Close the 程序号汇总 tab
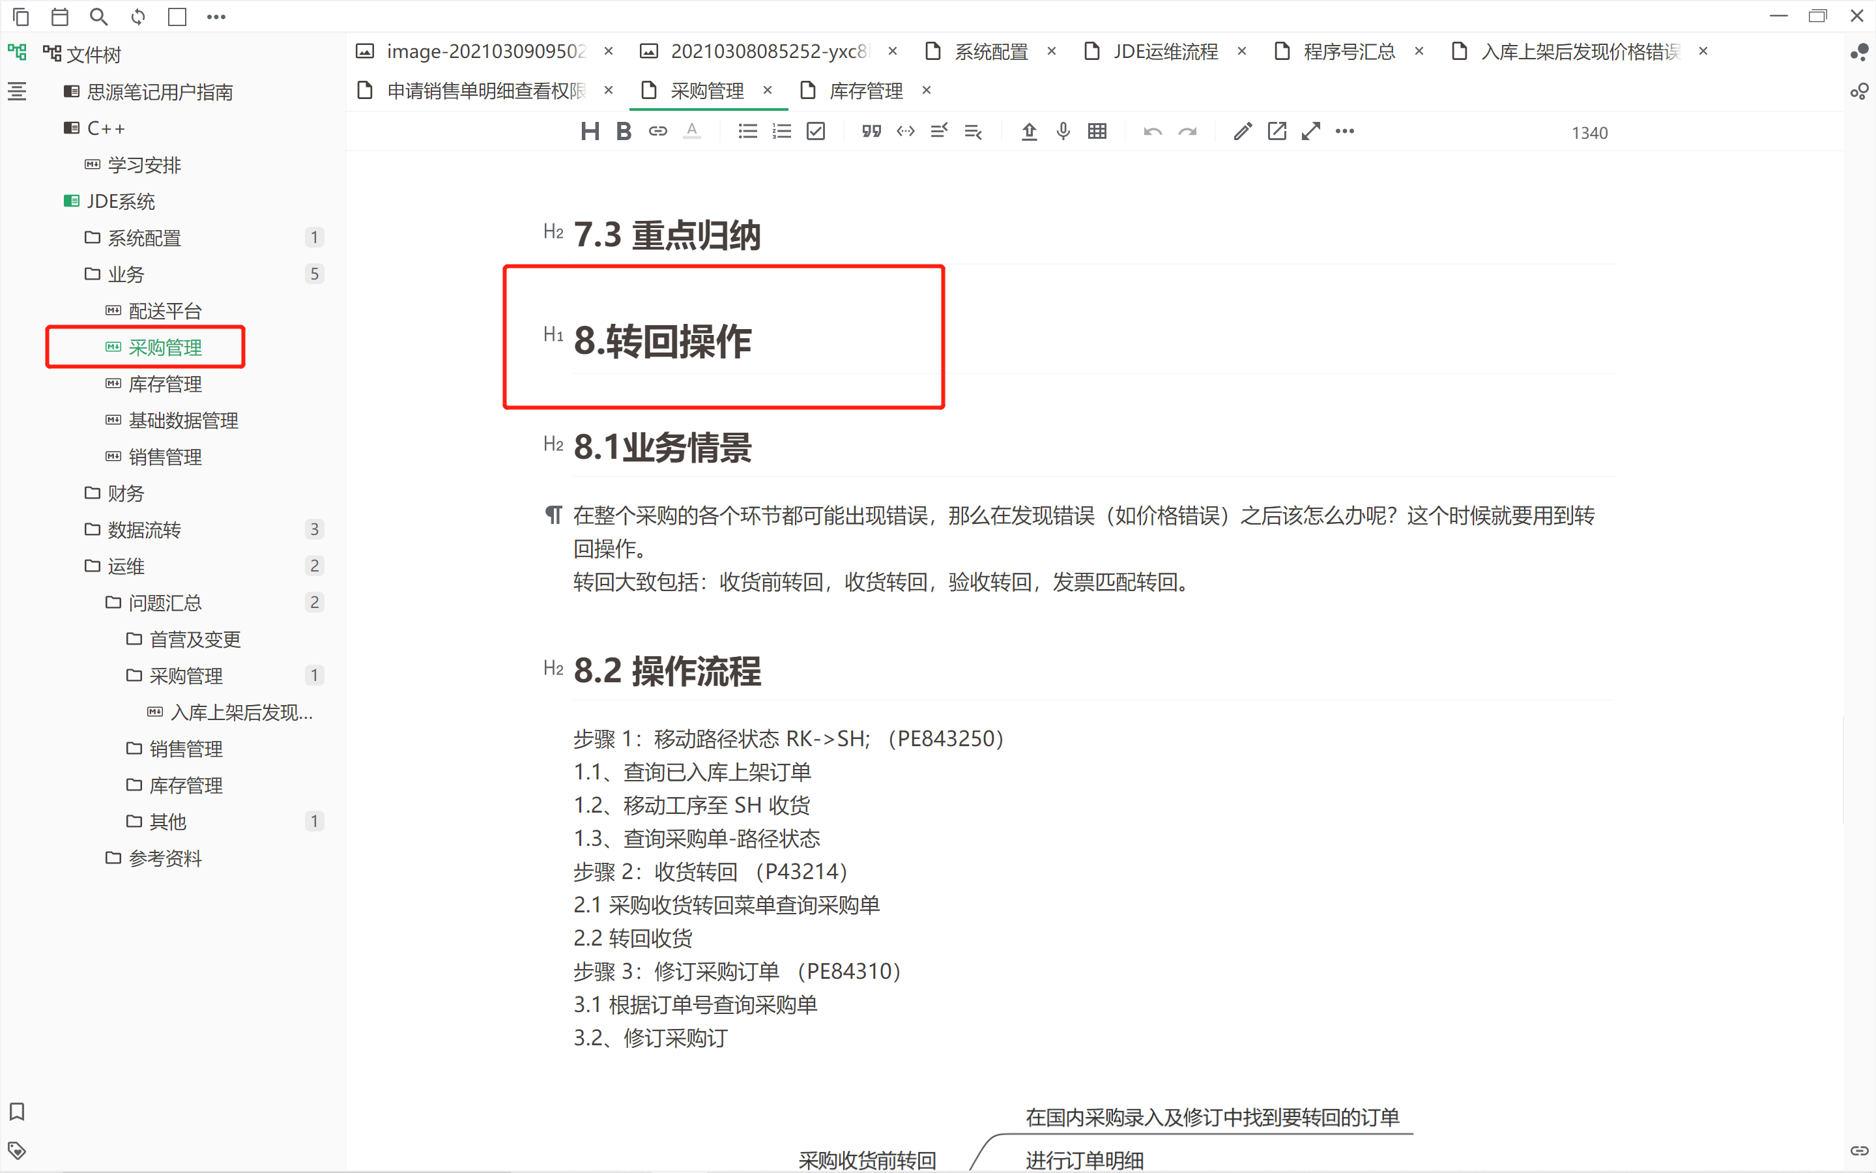The height and width of the screenshot is (1173, 1876). 1419,51
